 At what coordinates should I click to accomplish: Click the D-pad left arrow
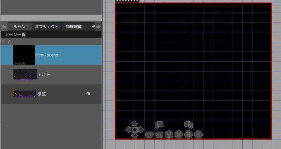pos(128,130)
